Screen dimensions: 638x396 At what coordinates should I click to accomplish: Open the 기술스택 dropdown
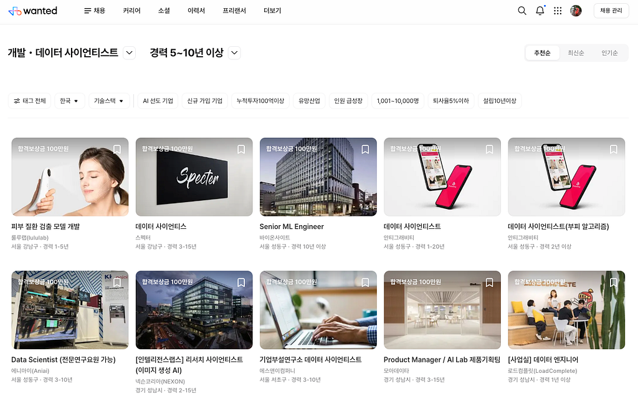click(x=109, y=100)
